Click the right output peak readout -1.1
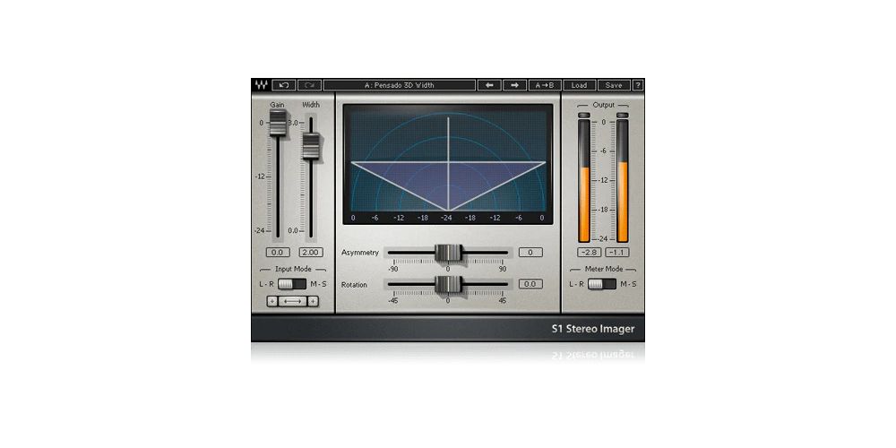 617,253
